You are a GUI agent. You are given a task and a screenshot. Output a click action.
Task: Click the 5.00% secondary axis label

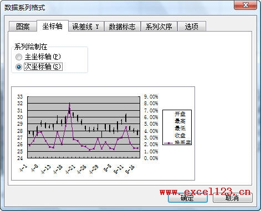(151, 124)
